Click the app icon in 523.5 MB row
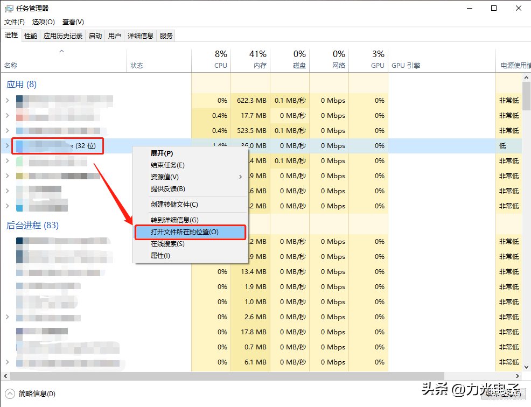Screen dimensions: 531x407 coord(19,131)
